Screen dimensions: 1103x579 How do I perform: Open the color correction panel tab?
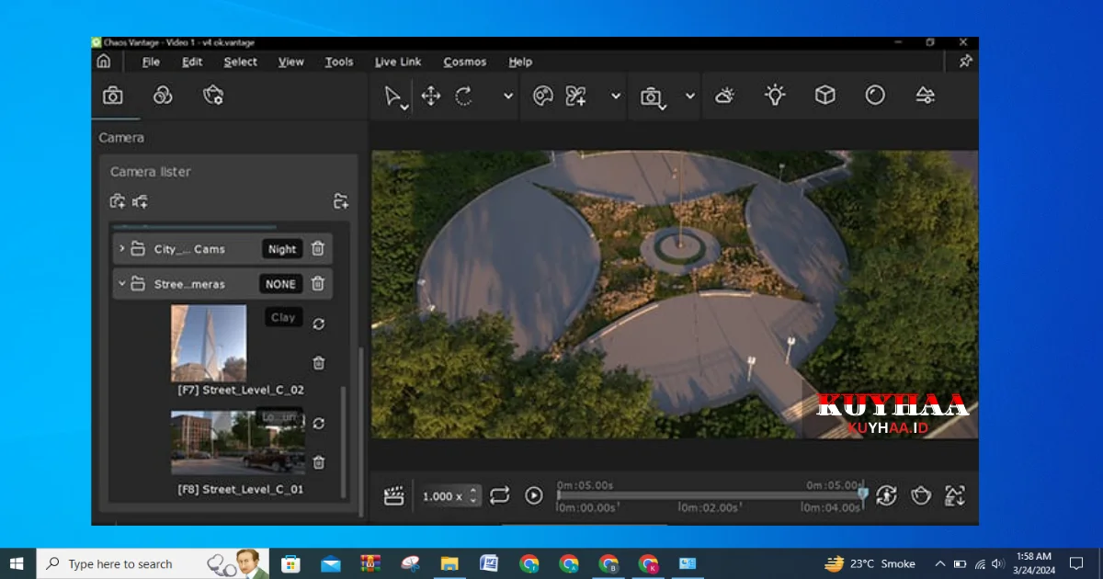point(163,96)
